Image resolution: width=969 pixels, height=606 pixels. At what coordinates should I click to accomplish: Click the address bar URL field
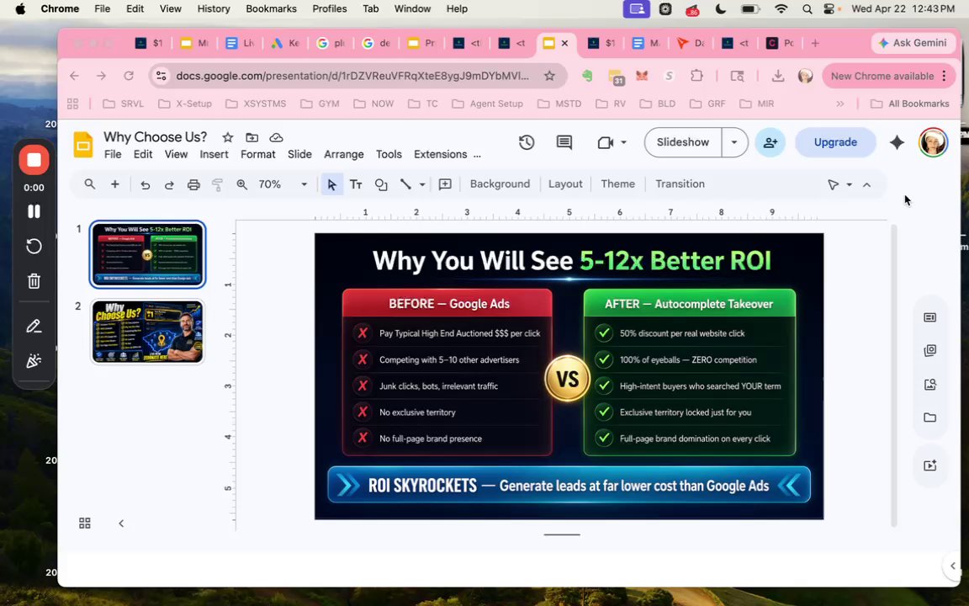point(352,76)
